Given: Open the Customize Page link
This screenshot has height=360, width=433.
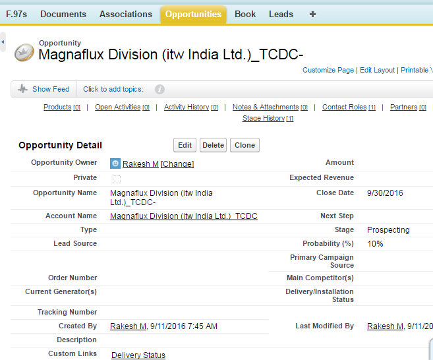Looking at the screenshot, I should point(328,70).
